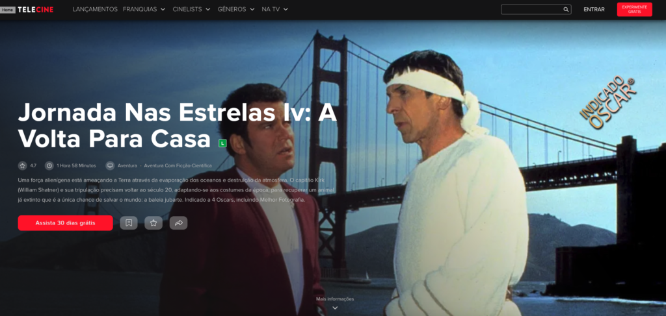Click the clock duration icon
Viewport: 666px width, 316px height.
[49, 165]
